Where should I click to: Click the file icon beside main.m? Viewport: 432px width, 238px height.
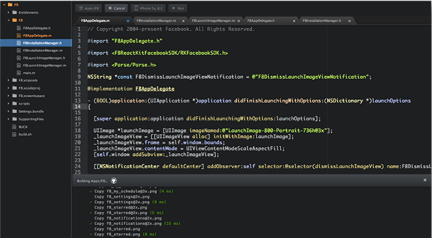pos(19,73)
